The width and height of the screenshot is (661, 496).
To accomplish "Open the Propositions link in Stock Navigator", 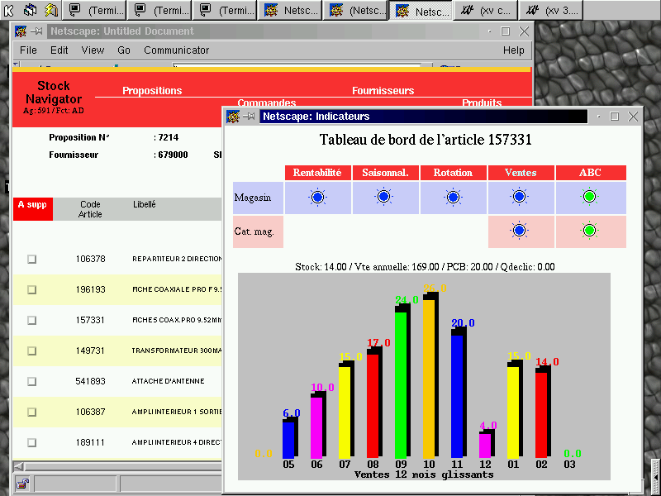I will [152, 91].
